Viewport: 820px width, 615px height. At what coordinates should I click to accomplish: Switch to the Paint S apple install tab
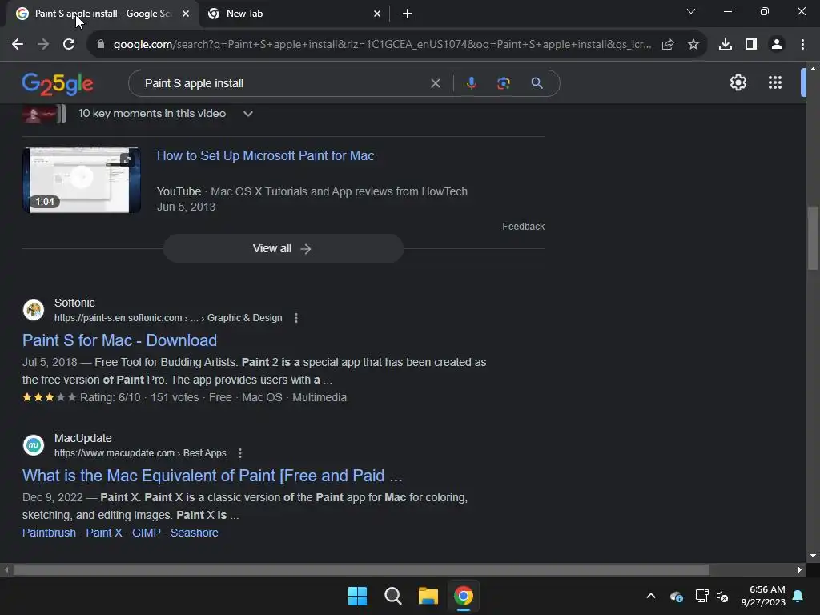coord(102,14)
